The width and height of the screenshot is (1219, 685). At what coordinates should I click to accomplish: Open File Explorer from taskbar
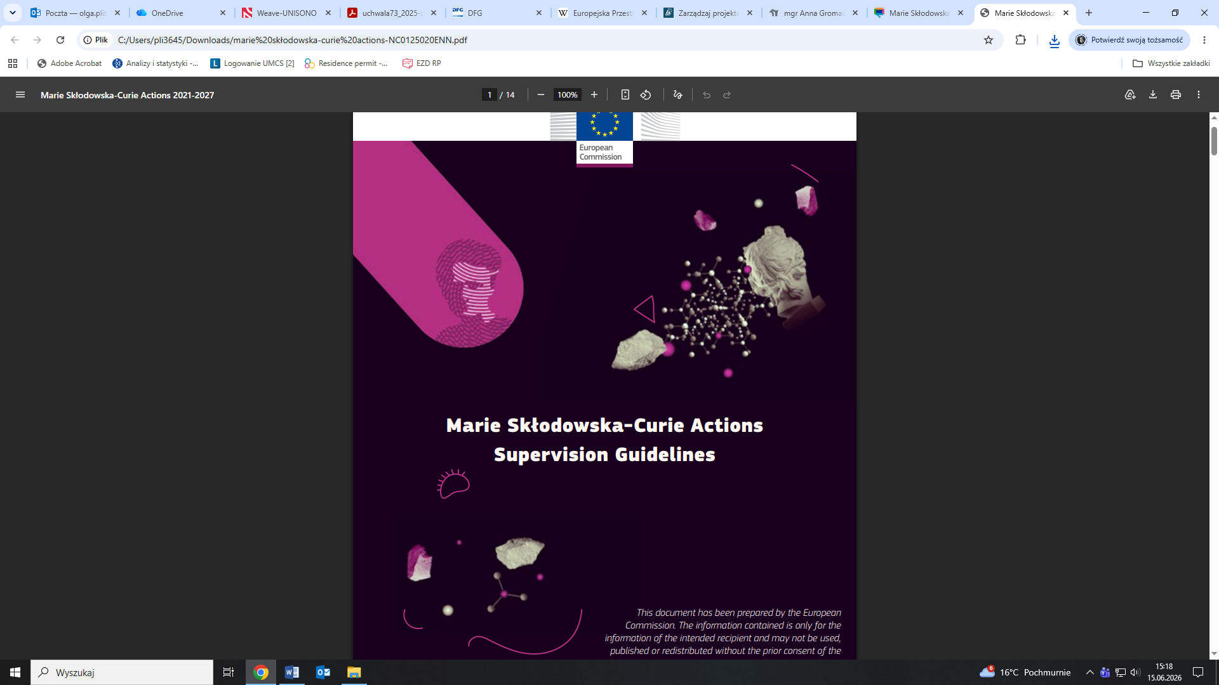pos(354,672)
